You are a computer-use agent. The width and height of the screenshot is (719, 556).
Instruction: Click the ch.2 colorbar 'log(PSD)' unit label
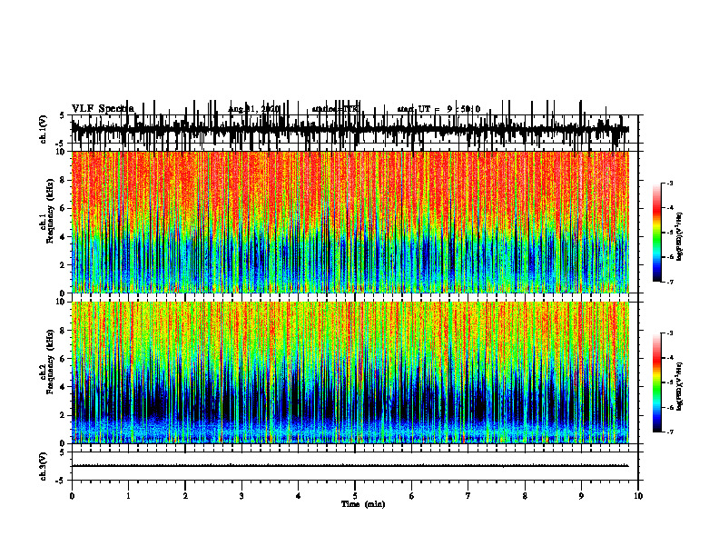coord(681,386)
